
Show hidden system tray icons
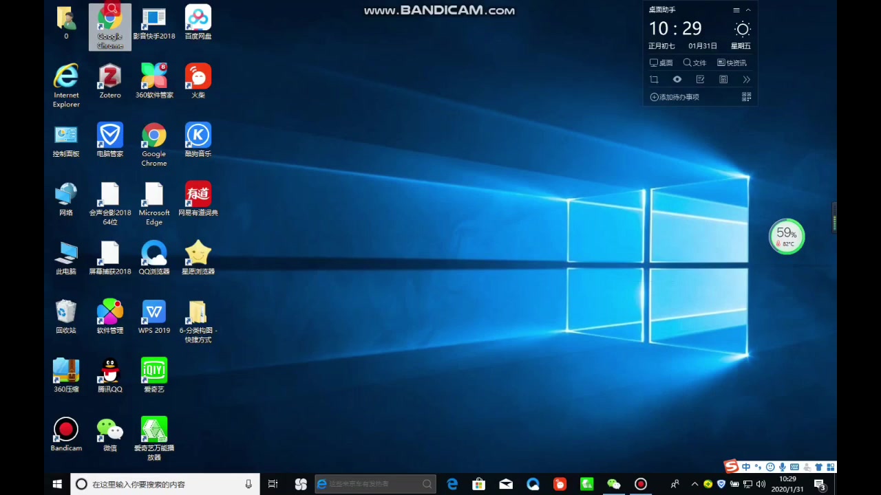click(694, 484)
